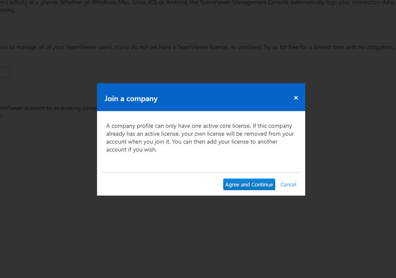Cancel joining the company

tap(288, 185)
